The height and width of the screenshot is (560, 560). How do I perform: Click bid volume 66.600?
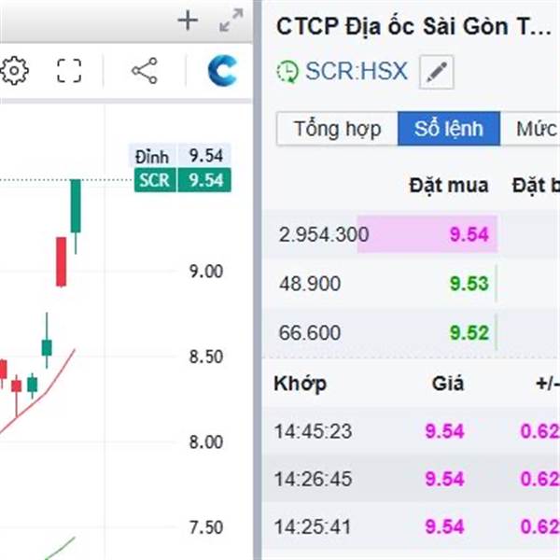[310, 332]
